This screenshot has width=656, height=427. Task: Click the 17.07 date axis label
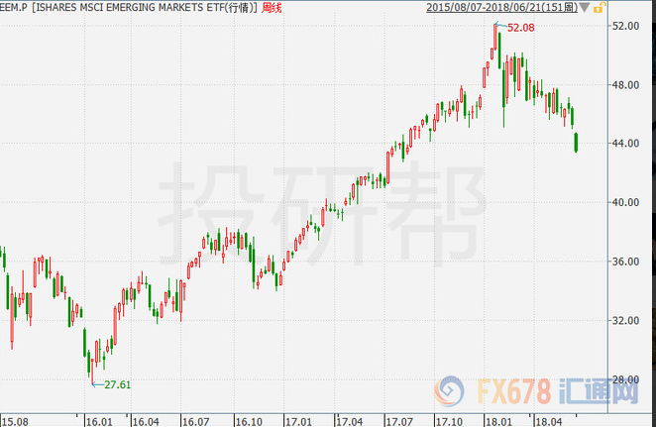tap(399, 422)
